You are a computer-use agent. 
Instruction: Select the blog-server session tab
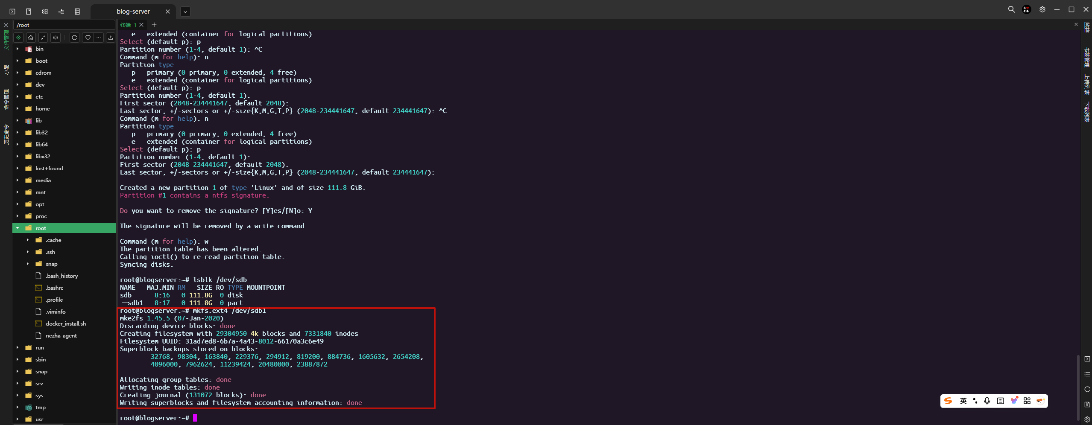pyautogui.click(x=133, y=12)
